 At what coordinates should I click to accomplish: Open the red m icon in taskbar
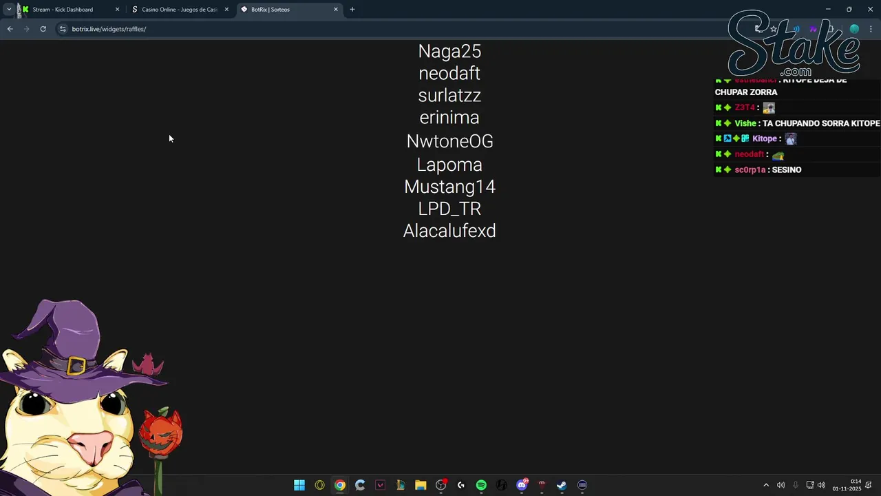tap(542, 485)
